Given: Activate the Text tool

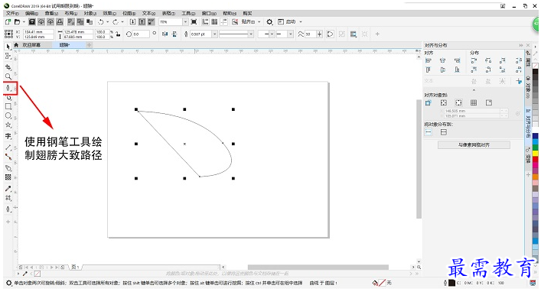Looking at the screenshot, I should [x=8, y=136].
